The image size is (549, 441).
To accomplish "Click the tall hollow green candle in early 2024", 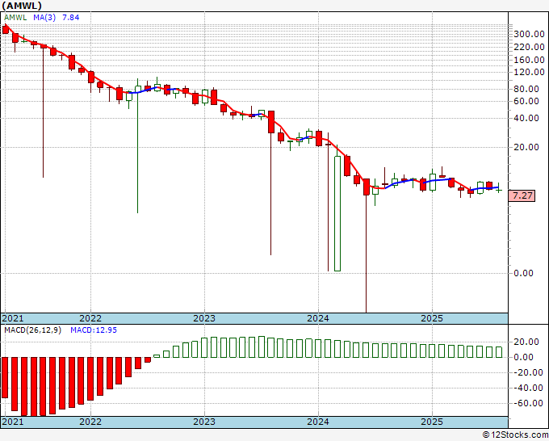I will pyautogui.click(x=337, y=213).
